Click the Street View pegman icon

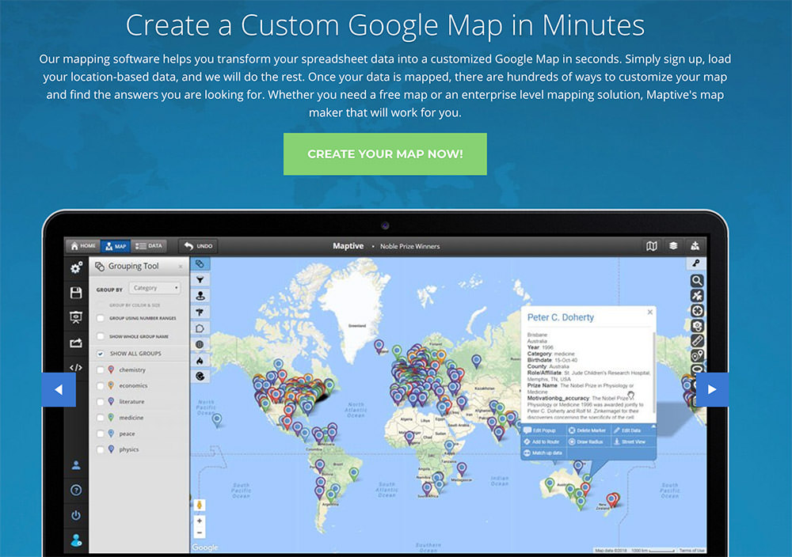click(200, 505)
